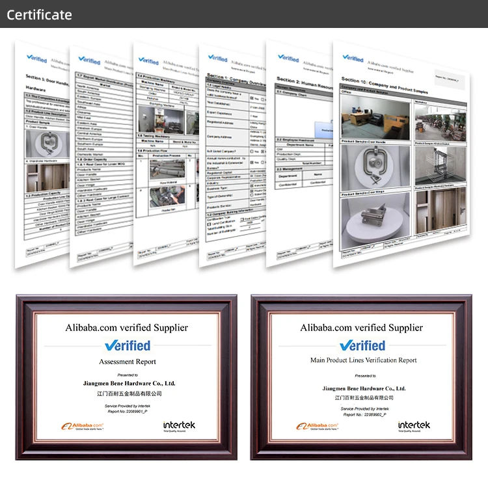Click "Report No. 22089901_P" text
The height and width of the screenshot is (480, 488).
(x=128, y=412)
